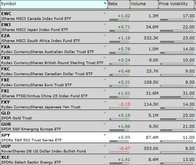Click the 87.4M volume for SPY
This screenshot has width=196, height=165.
pyautogui.click(x=152, y=137)
